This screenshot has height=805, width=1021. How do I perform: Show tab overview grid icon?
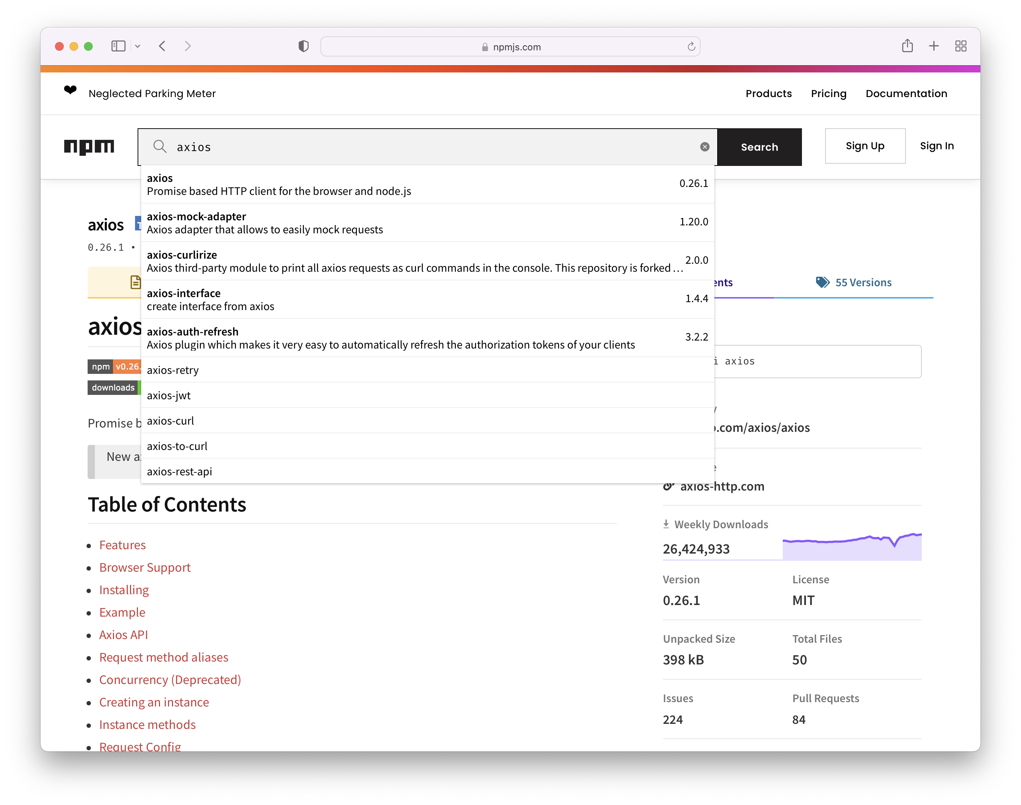960,46
